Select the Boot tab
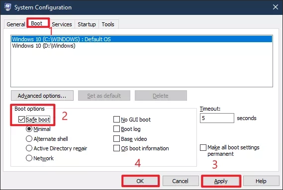This screenshot has width=283, height=190. click(38, 23)
